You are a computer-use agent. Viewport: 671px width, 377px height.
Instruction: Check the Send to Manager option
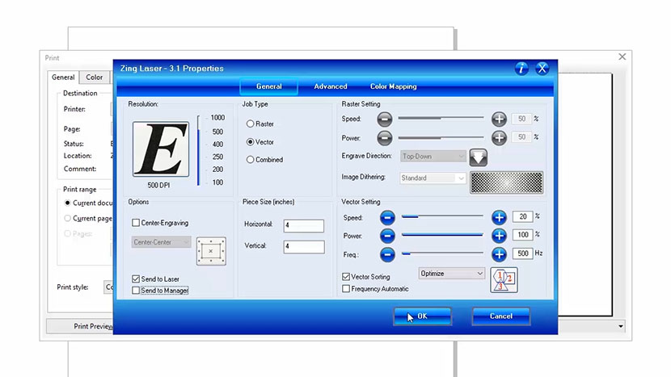point(136,290)
